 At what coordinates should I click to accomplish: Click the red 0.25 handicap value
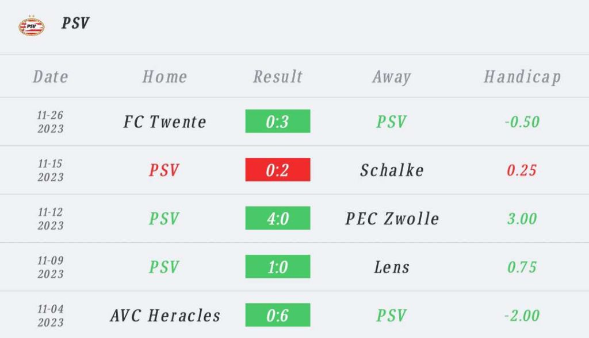tap(522, 170)
